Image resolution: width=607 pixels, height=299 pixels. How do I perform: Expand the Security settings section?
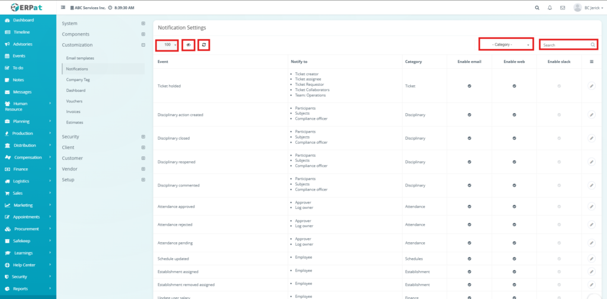(143, 137)
